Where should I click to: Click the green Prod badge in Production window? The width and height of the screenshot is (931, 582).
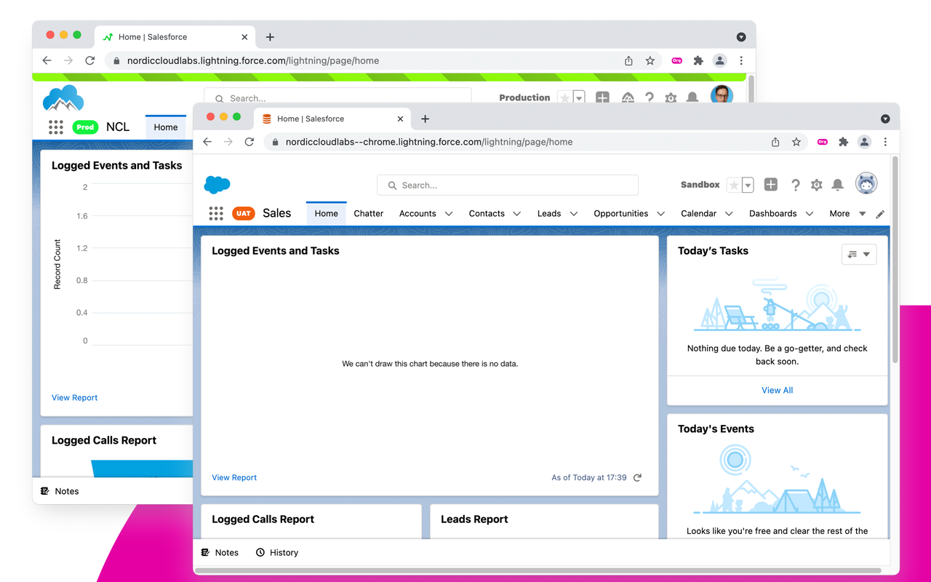click(85, 127)
